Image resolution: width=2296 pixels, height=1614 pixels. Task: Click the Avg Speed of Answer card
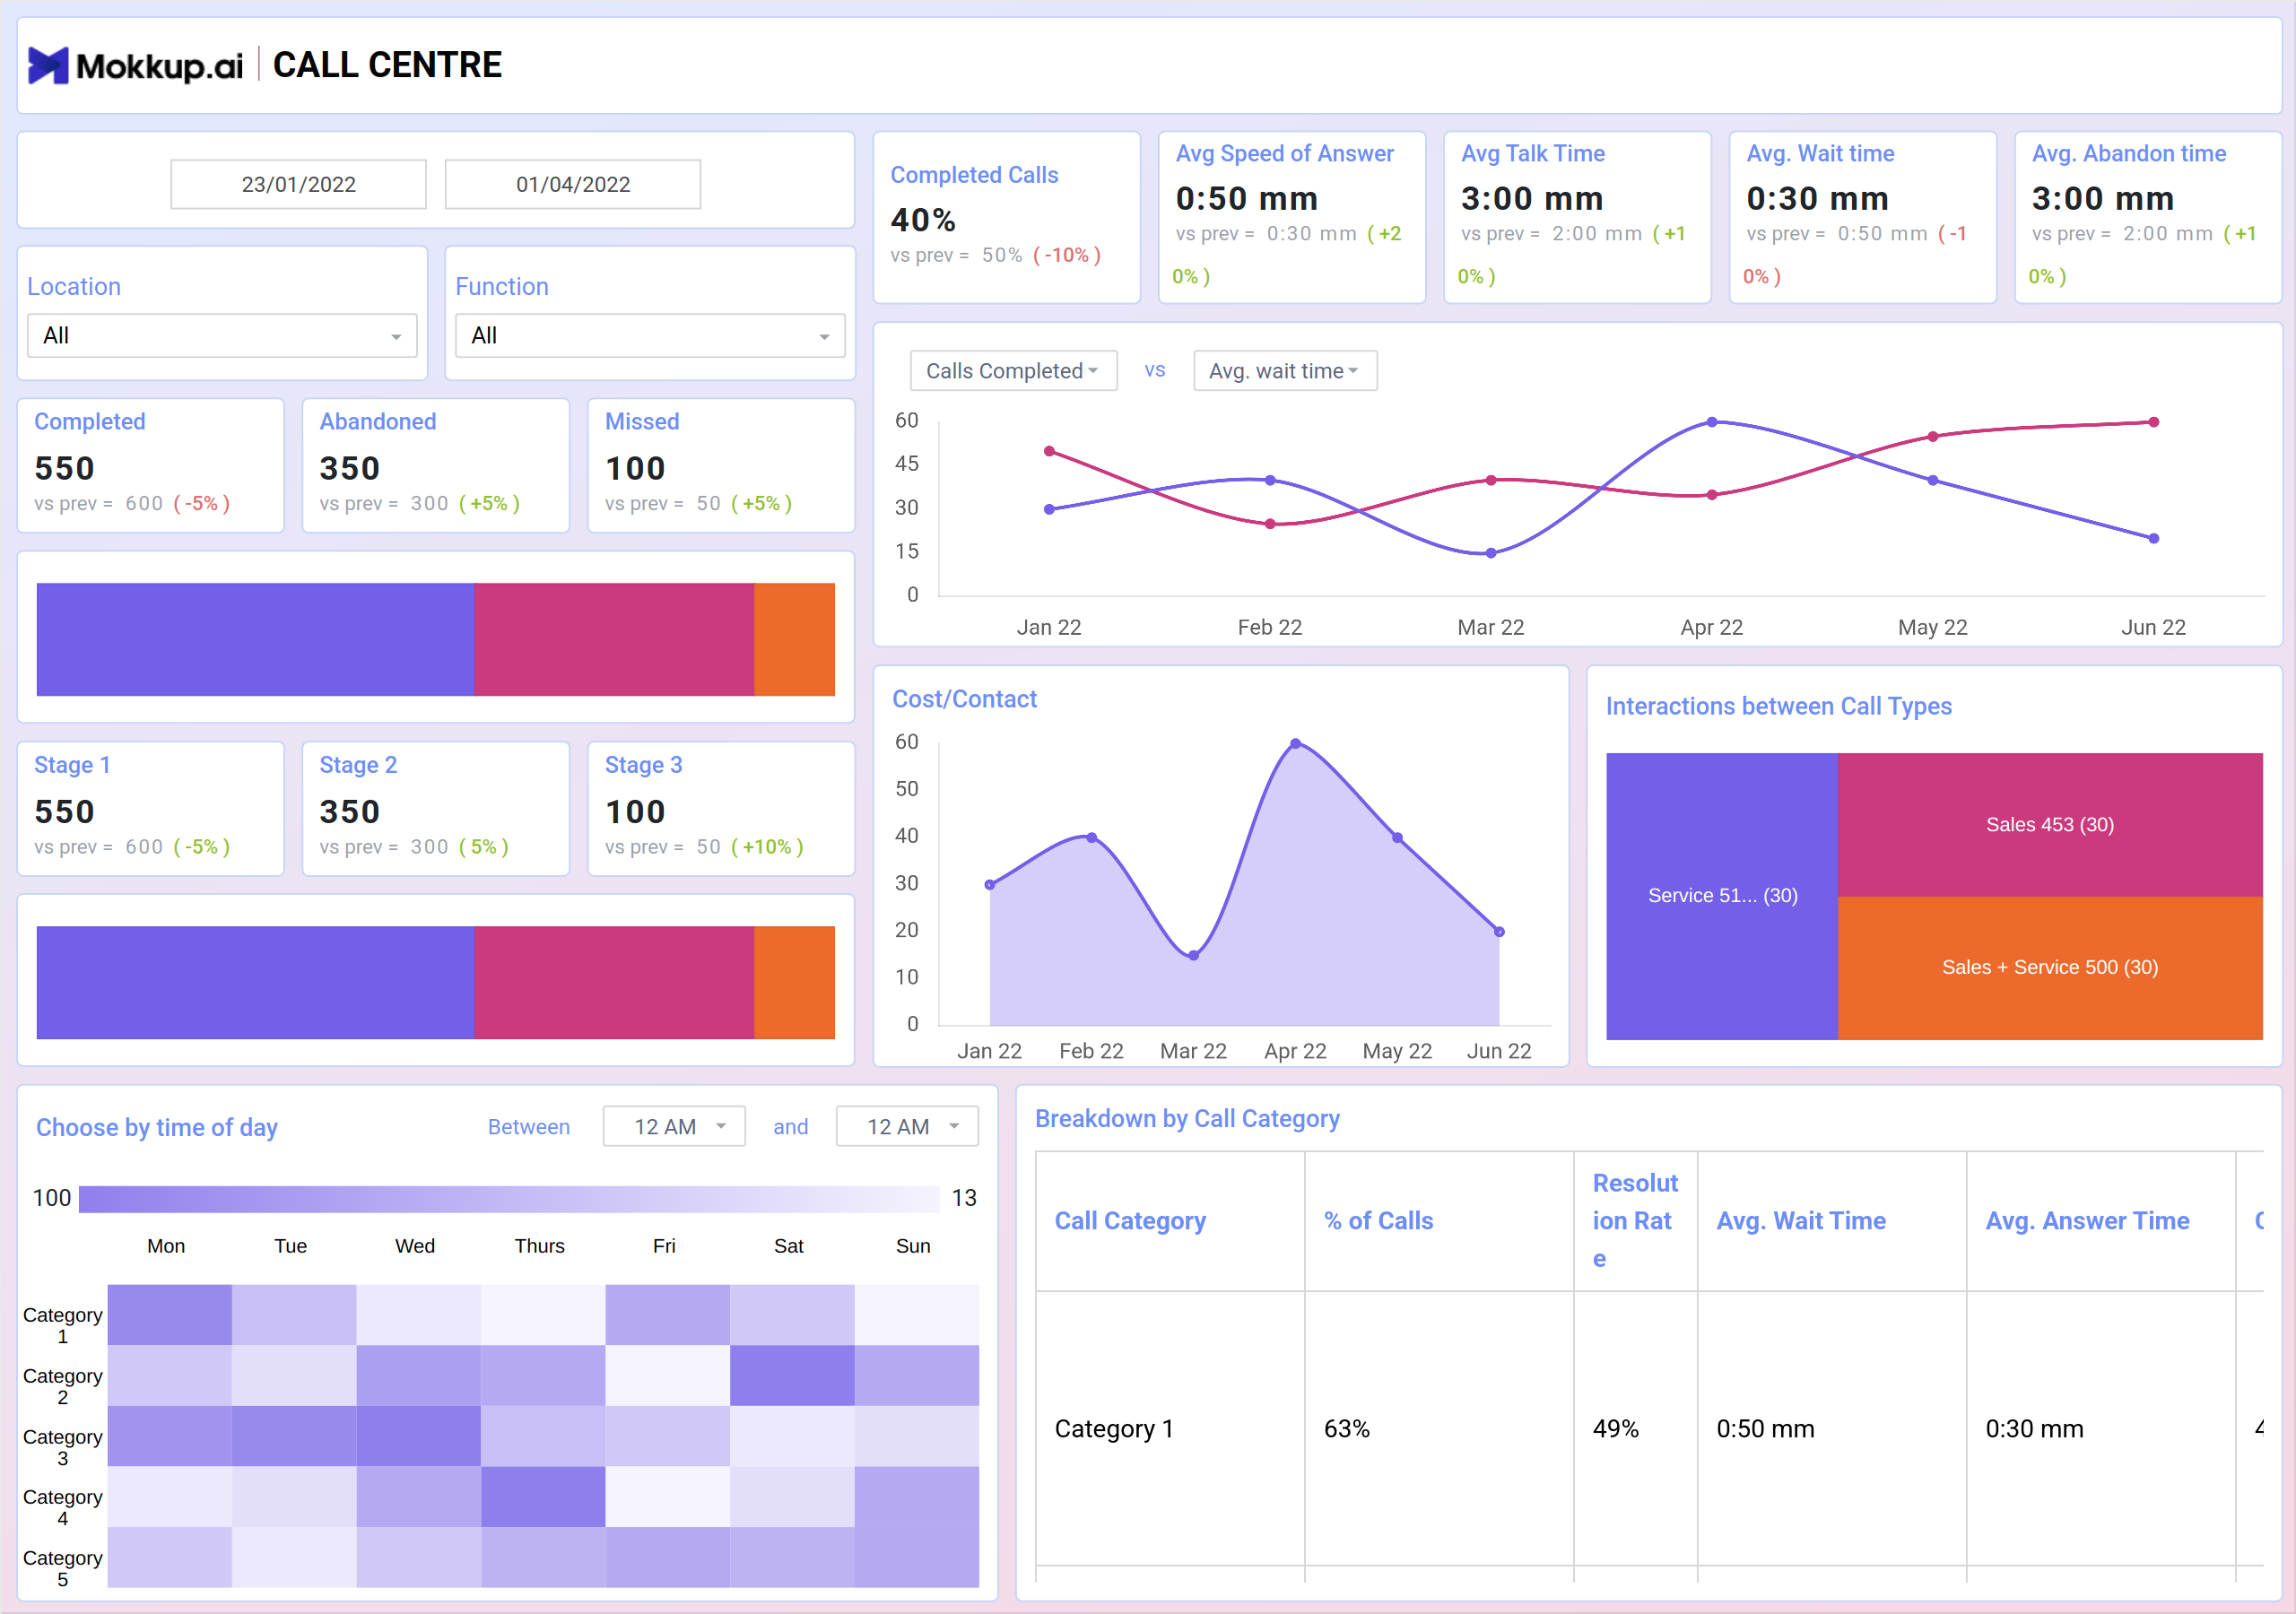click(1292, 217)
